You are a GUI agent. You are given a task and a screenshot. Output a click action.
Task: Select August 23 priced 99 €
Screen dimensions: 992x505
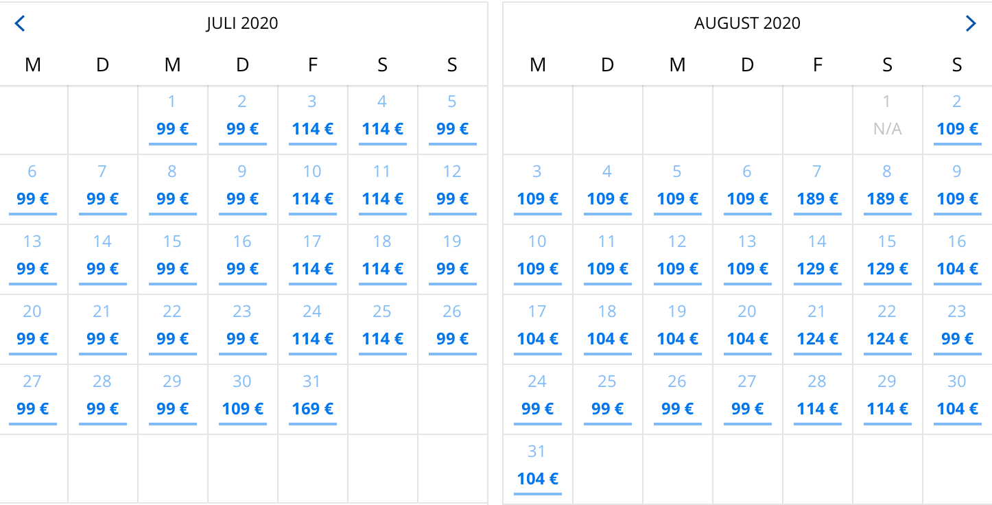pyautogui.click(x=957, y=330)
